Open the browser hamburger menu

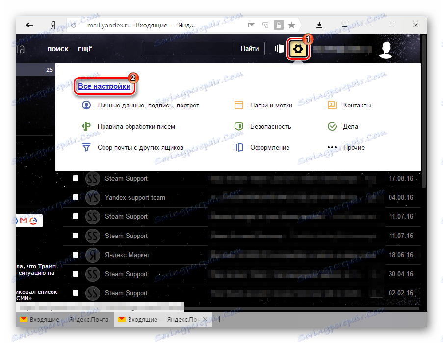[x=345, y=25]
